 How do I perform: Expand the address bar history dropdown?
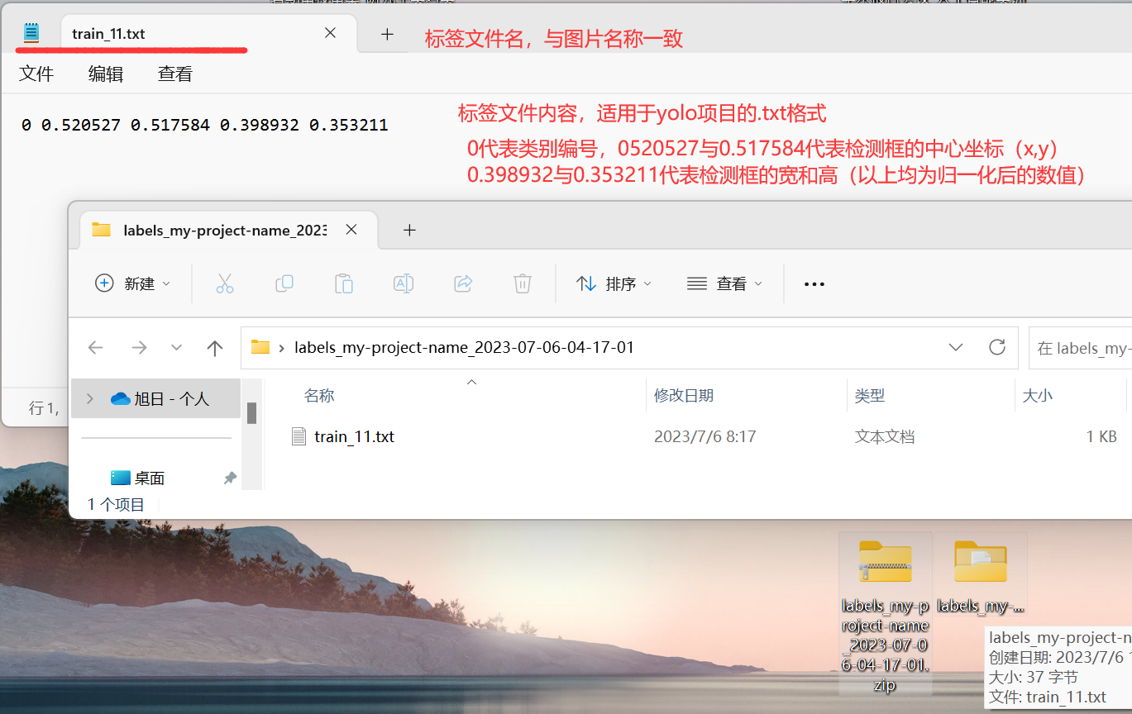(x=956, y=347)
